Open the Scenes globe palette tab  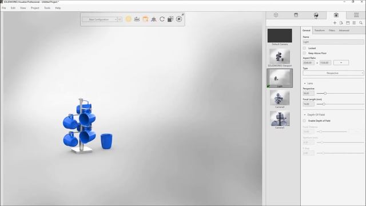(316, 15)
